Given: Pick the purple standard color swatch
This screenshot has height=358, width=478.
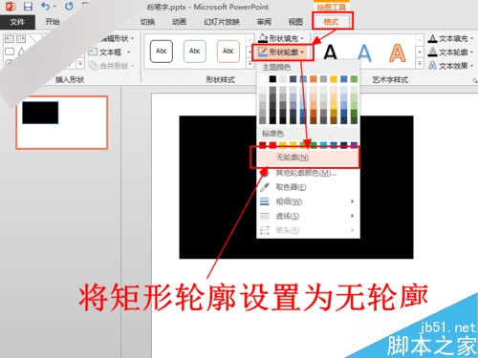Looking at the screenshot, I should 354,145.
